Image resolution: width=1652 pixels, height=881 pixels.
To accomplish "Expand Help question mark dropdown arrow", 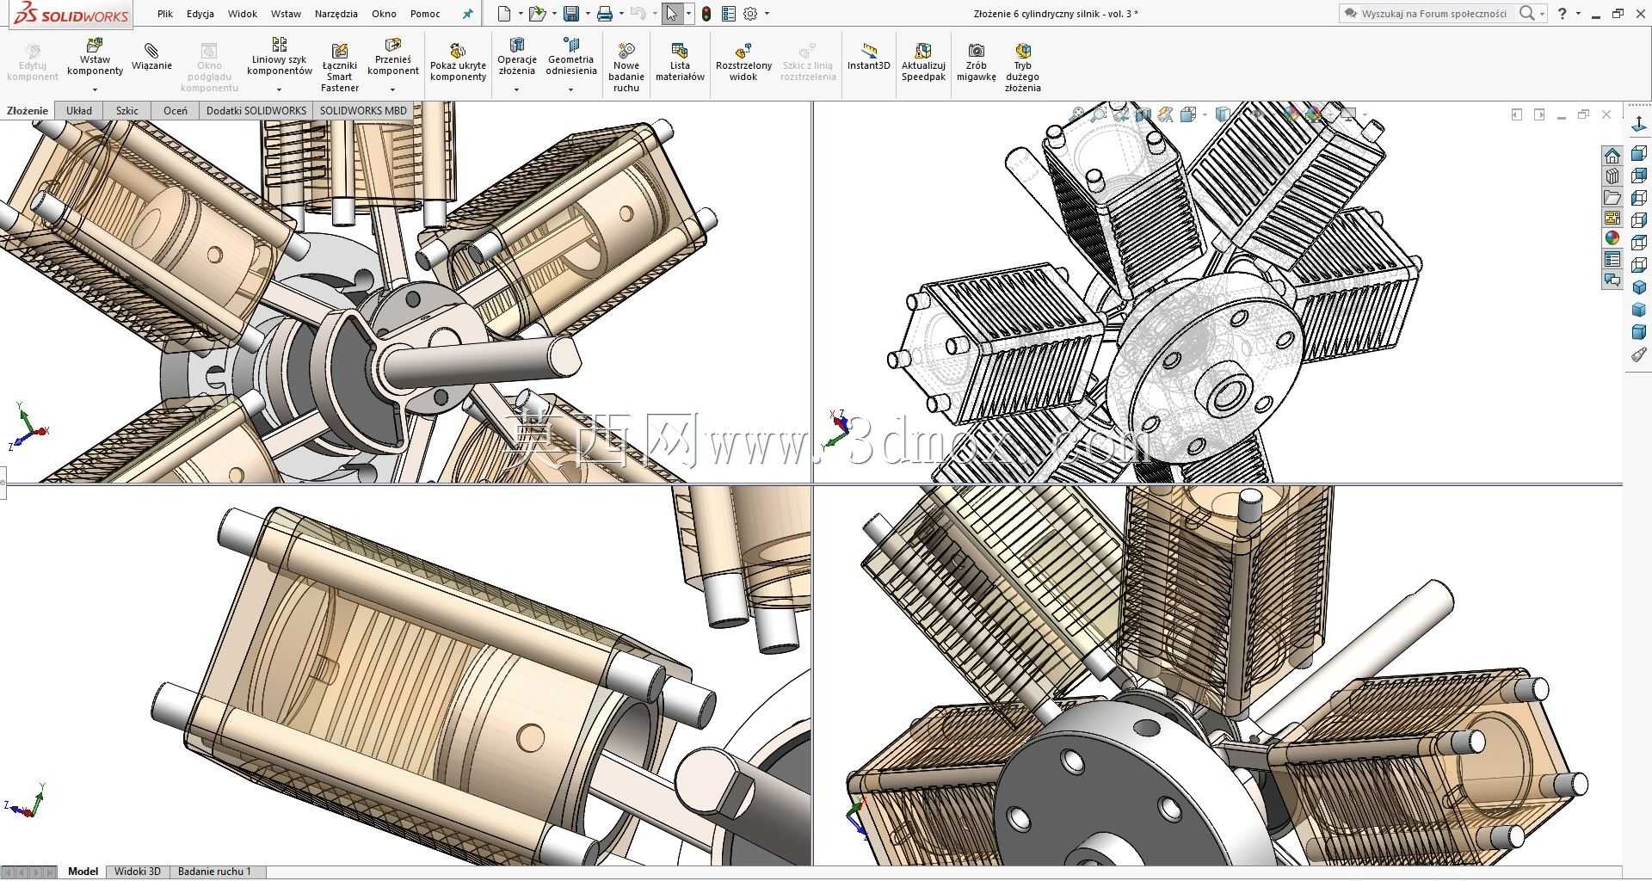I will [x=1578, y=13].
